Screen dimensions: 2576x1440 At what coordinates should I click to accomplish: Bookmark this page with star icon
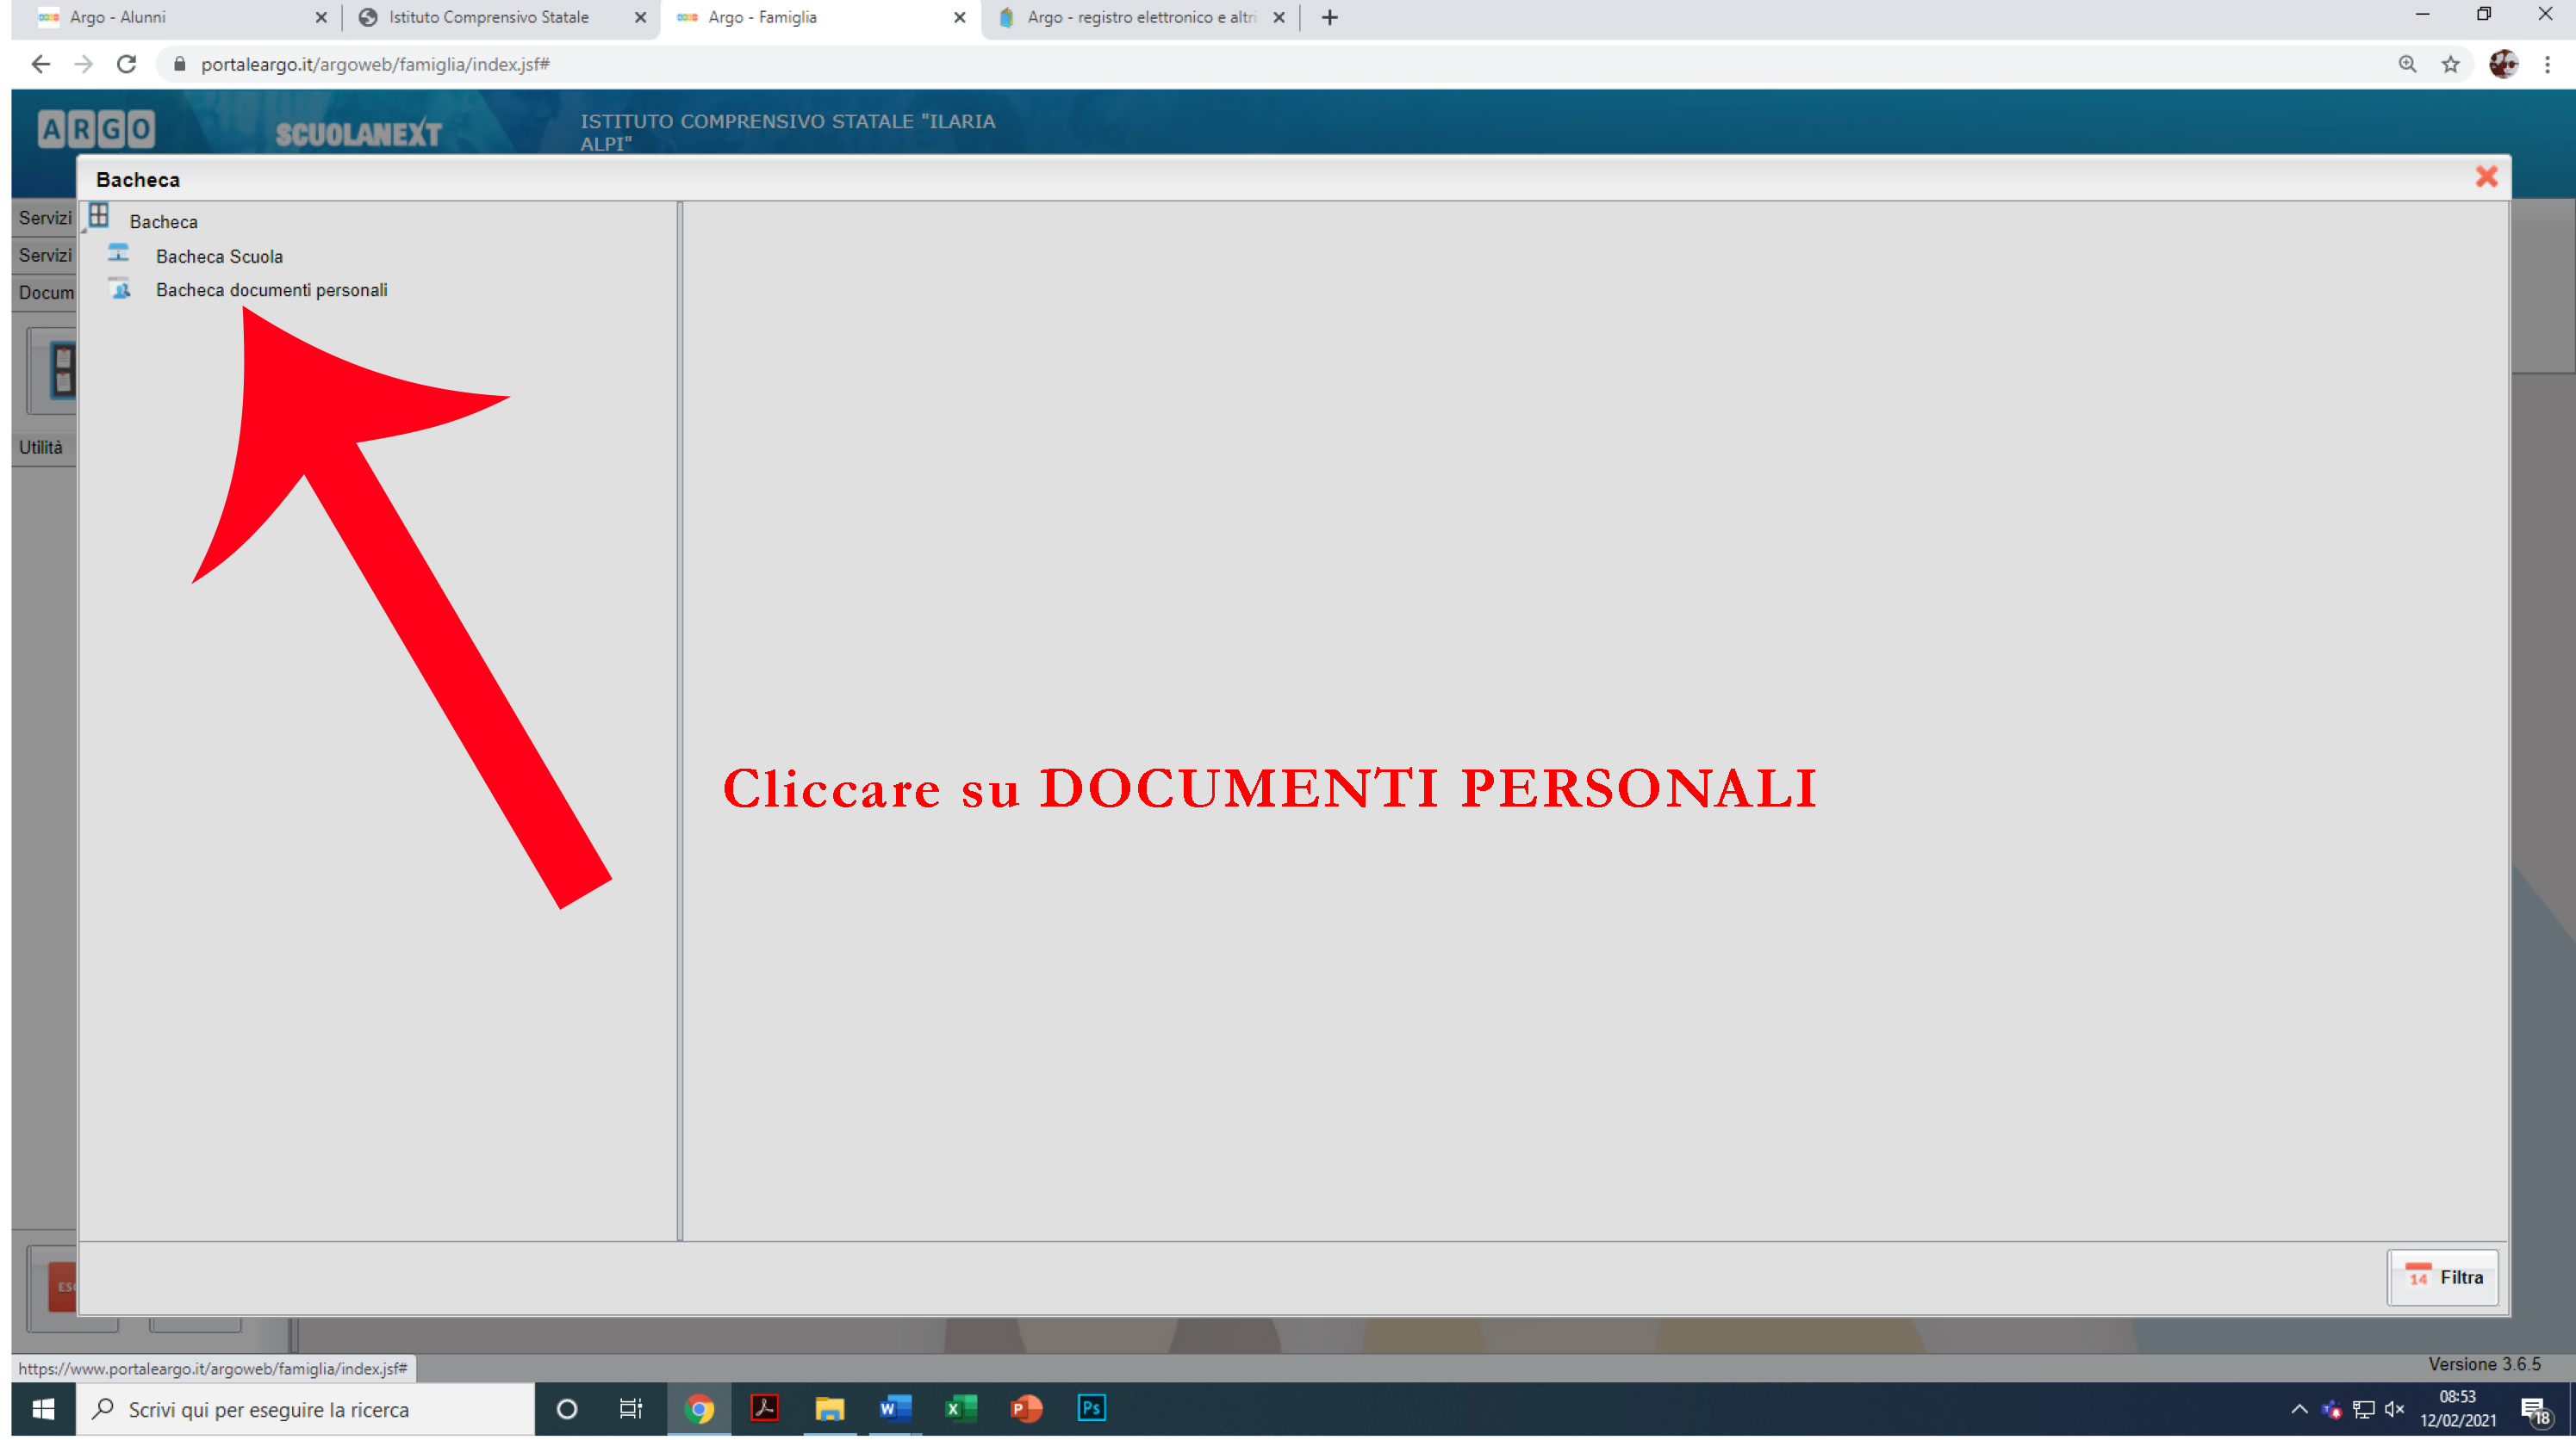coord(2450,64)
